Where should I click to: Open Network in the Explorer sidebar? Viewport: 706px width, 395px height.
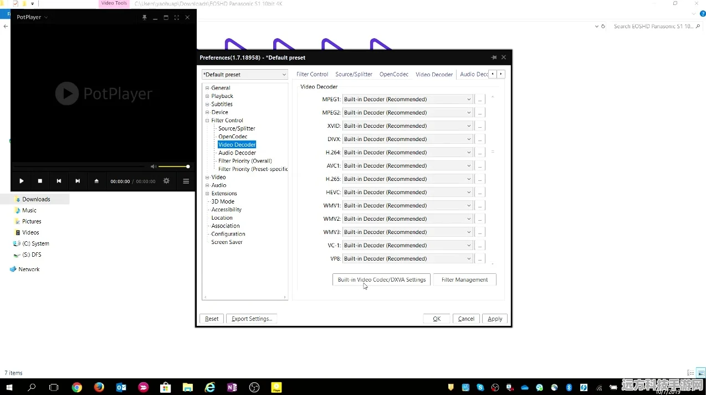pos(29,269)
